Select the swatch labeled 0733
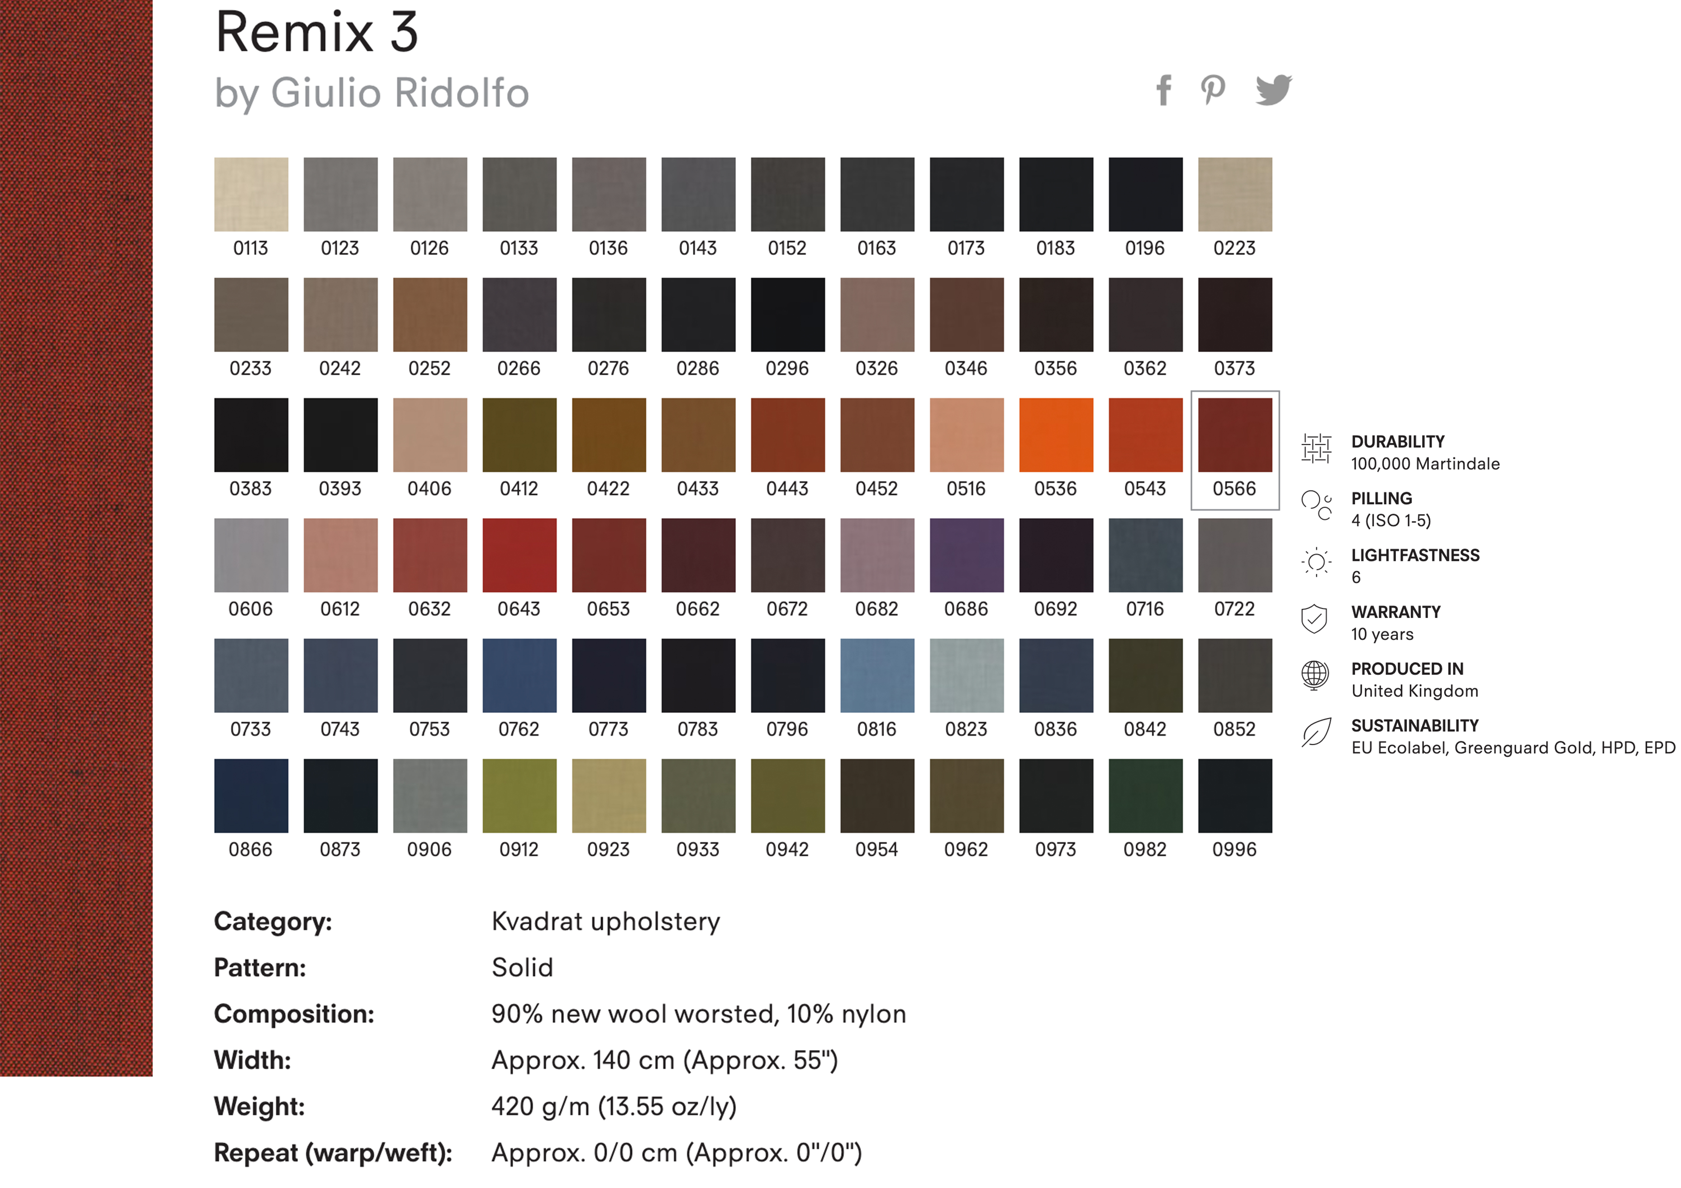 pos(251,675)
